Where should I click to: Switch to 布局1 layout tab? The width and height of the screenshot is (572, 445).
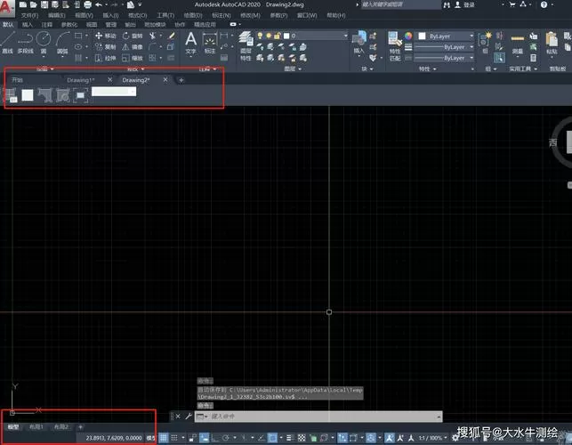point(36,426)
